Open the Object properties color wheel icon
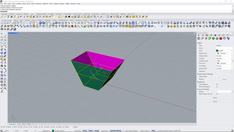This screenshot has width=234, height=132. click(x=199, y=38)
